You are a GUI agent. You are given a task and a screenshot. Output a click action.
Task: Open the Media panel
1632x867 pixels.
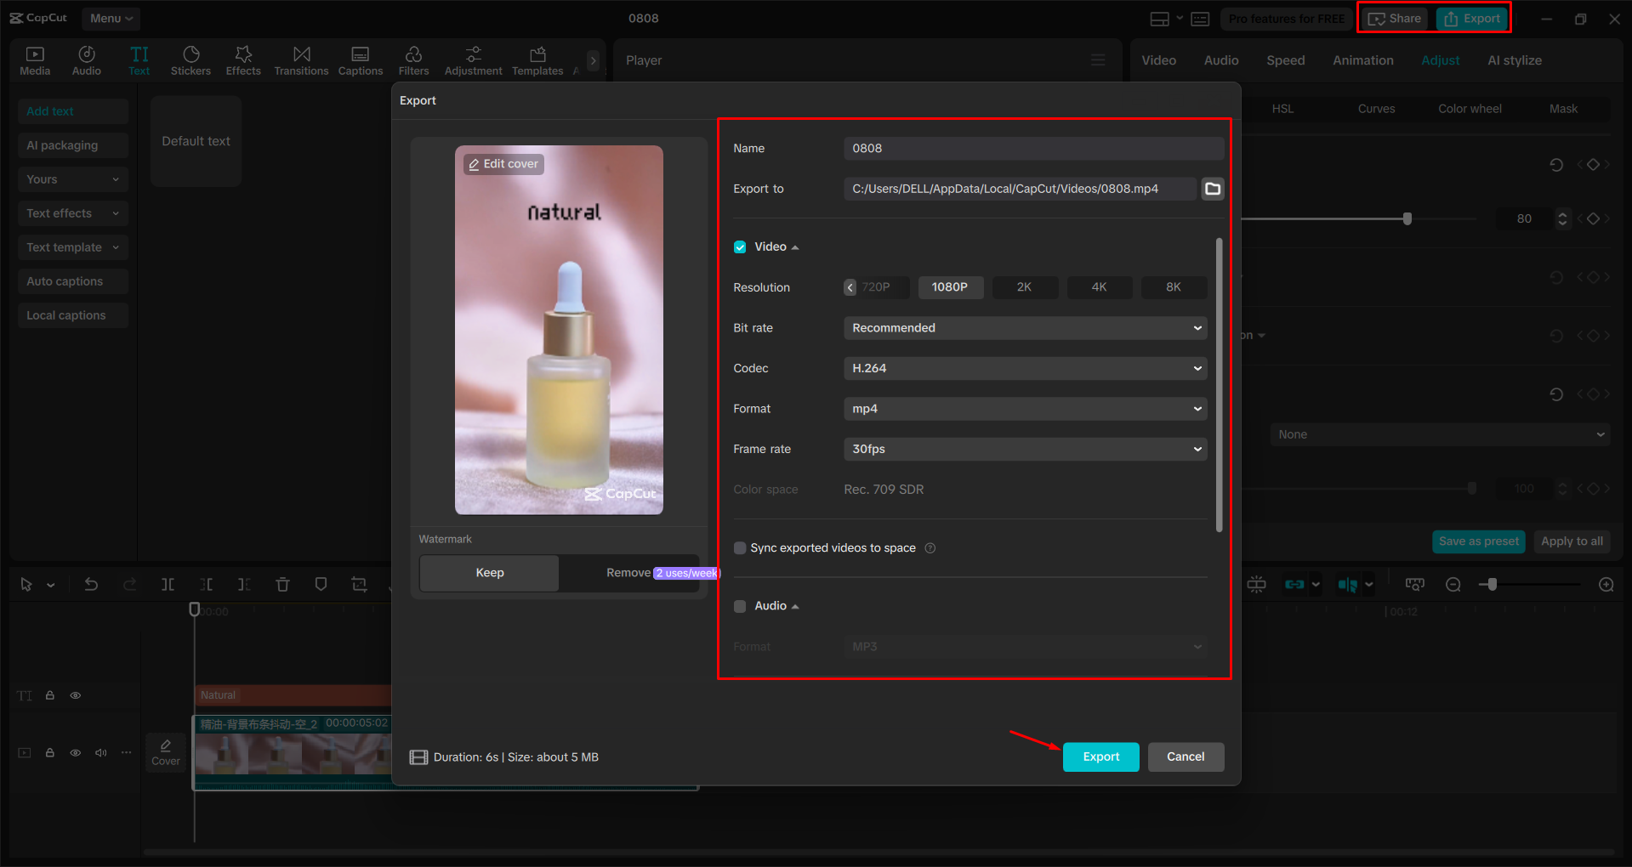tap(34, 59)
